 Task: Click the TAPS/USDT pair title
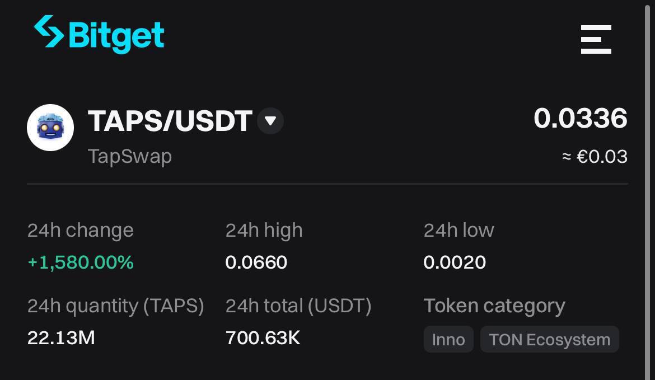click(168, 120)
